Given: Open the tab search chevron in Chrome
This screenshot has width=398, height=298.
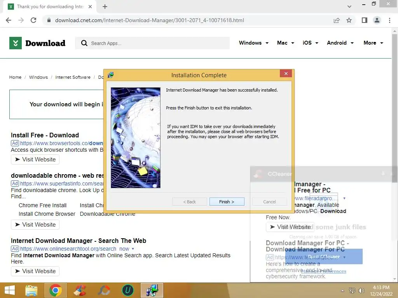Looking at the screenshot, I should coord(349,7).
